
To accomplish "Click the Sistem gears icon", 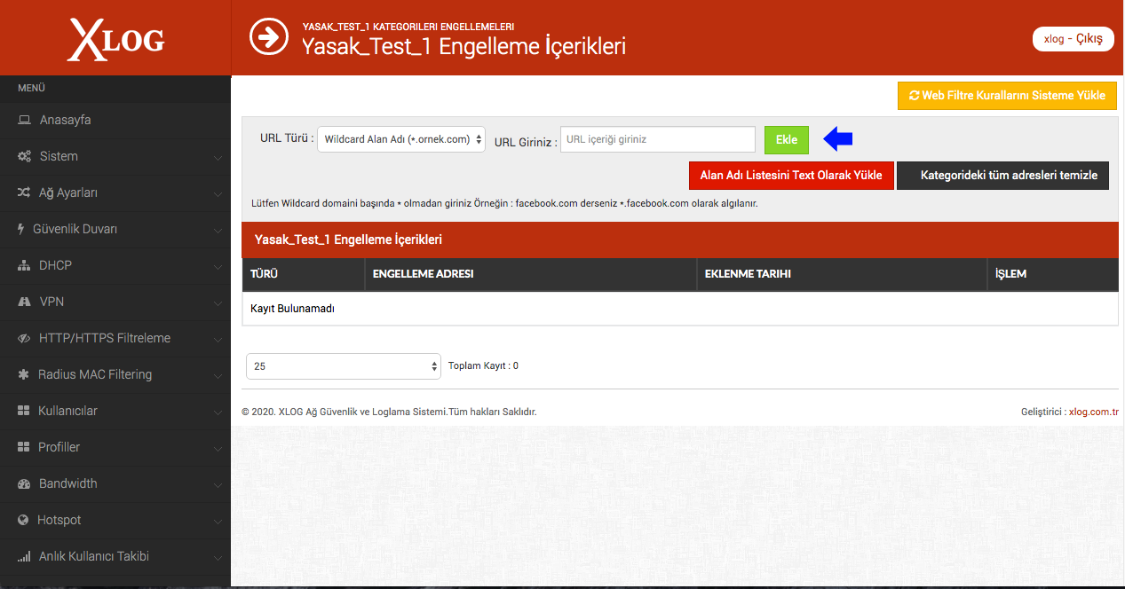I will click(25, 156).
